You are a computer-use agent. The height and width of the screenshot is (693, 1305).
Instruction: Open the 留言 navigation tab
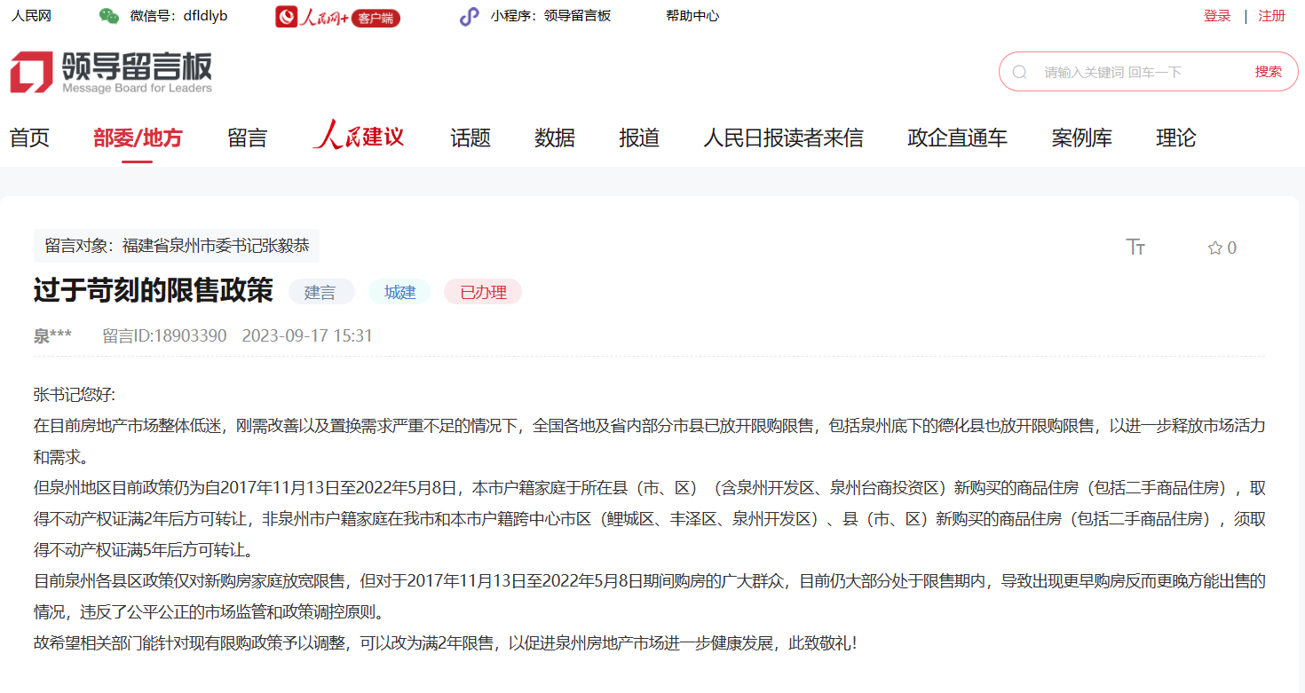(x=247, y=138)
